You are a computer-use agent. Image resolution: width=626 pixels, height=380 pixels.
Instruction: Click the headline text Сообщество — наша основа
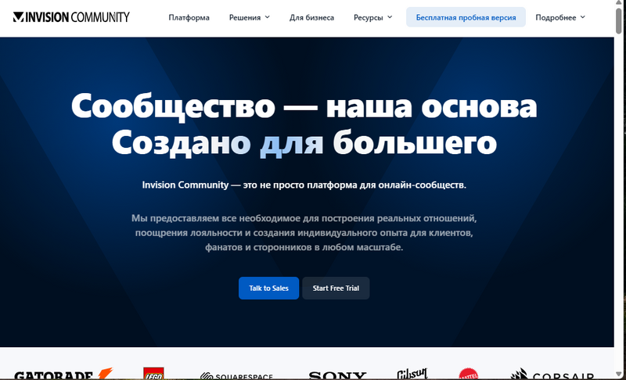tap(304, 106)
